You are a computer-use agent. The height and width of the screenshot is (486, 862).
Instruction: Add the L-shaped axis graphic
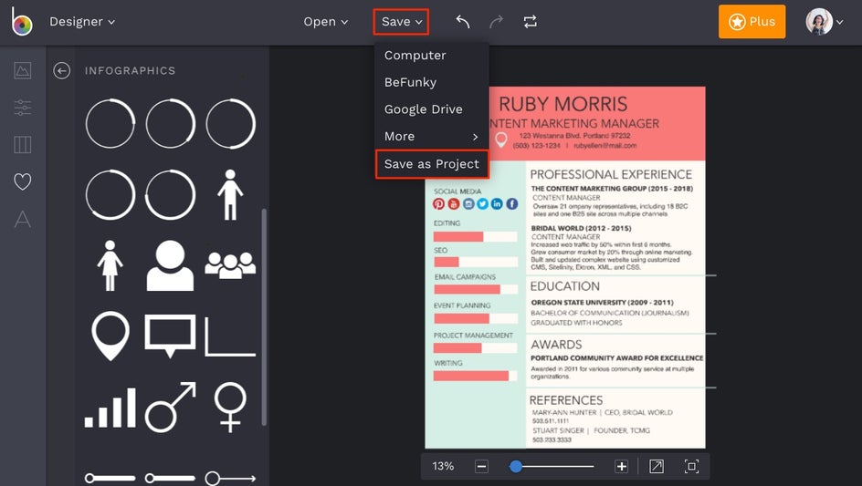coord(230,336)
